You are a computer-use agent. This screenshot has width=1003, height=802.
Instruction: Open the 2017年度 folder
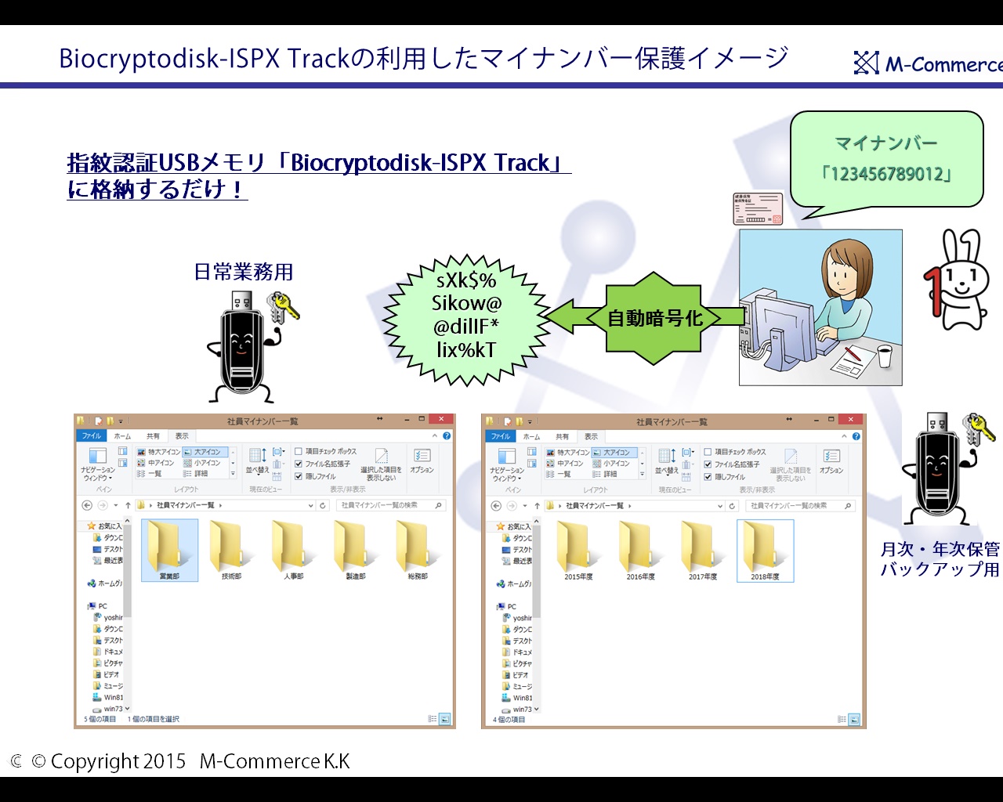point(702,551)
